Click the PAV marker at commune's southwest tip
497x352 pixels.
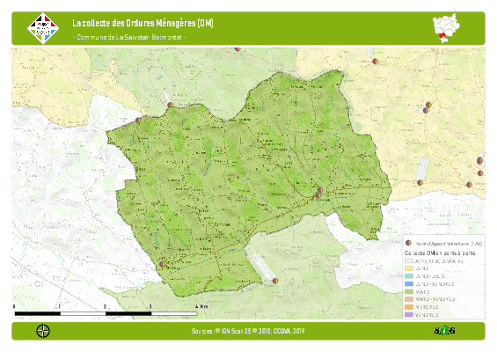[x=162, y=264]
